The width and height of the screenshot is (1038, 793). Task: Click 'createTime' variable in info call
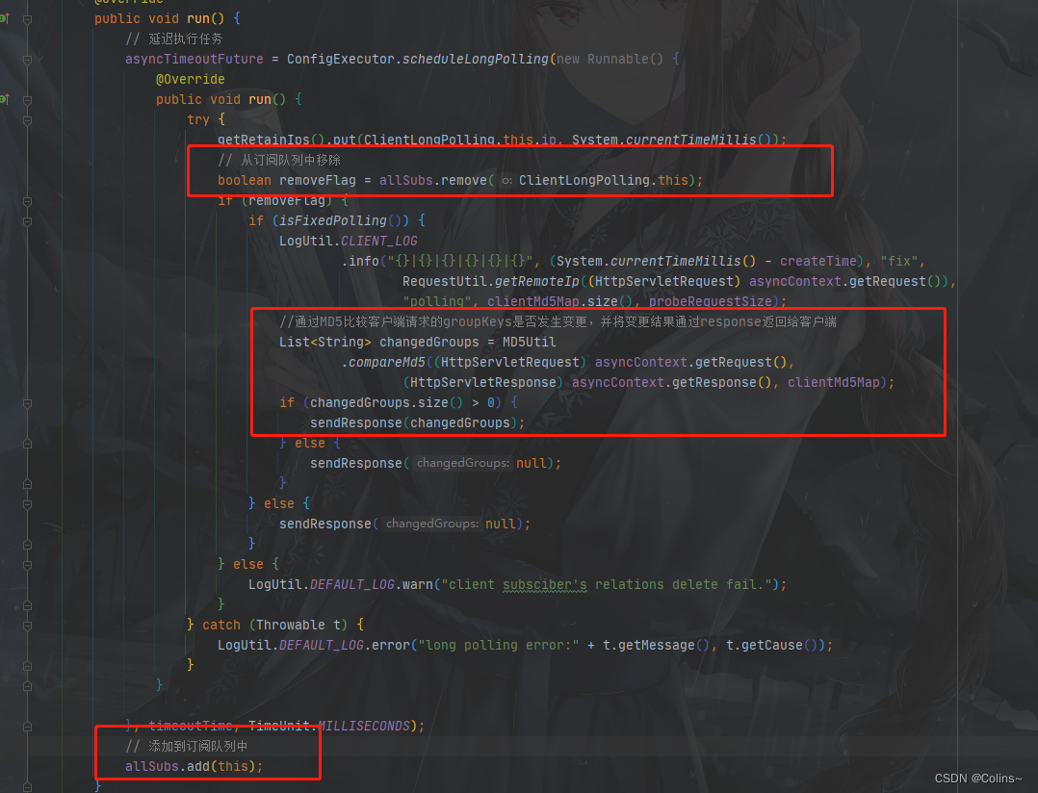(x=818, y=261)
